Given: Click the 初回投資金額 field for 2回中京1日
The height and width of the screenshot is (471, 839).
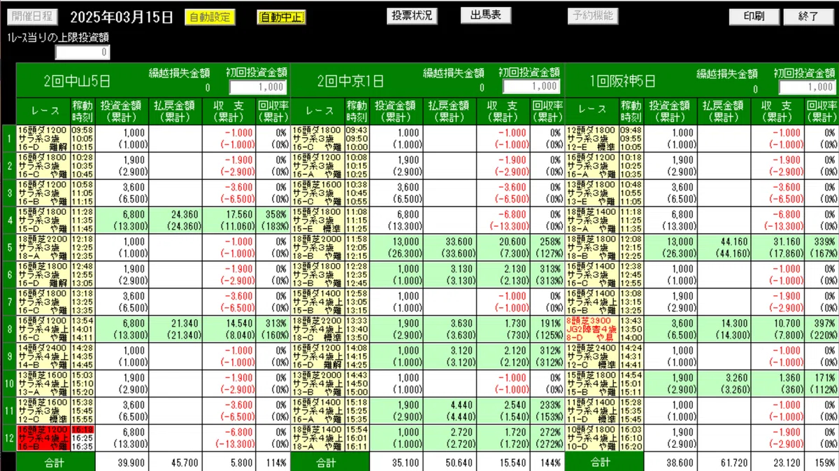Looking at the screenshot, I should 531,86.
